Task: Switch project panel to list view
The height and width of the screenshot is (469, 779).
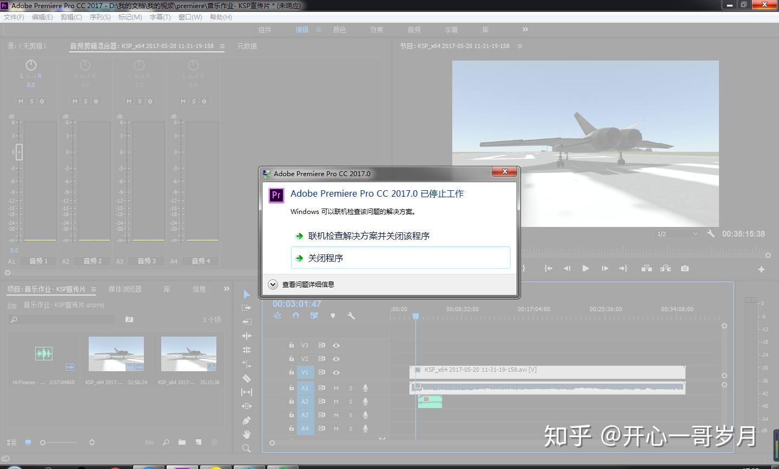Action: pyautogui.click(x=12, y=442)
